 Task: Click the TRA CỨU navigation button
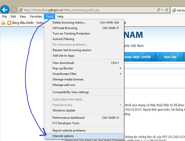pyautogui.click(x=170, y=57)
